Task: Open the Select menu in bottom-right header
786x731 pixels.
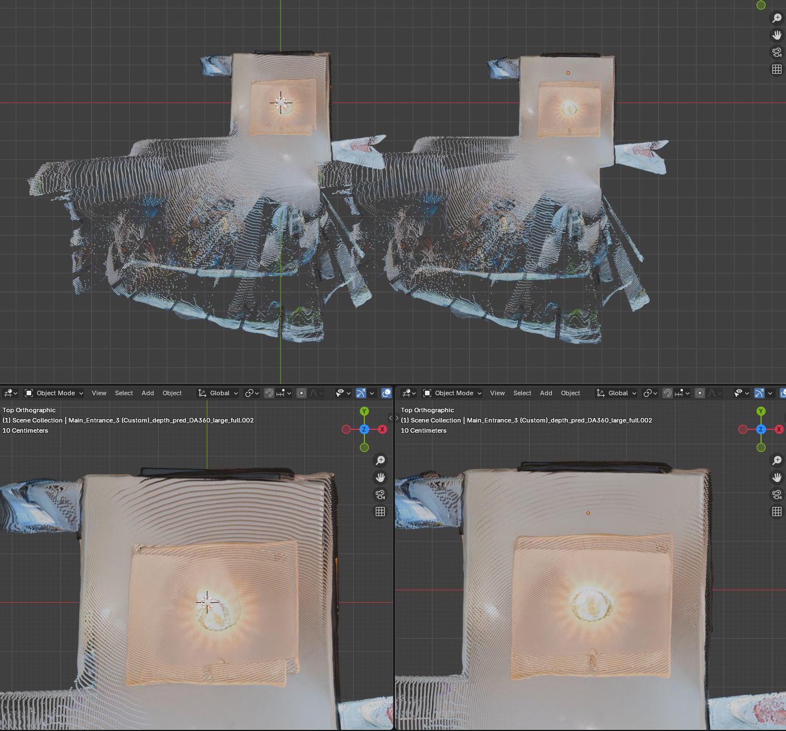Action: click(522, 393)
